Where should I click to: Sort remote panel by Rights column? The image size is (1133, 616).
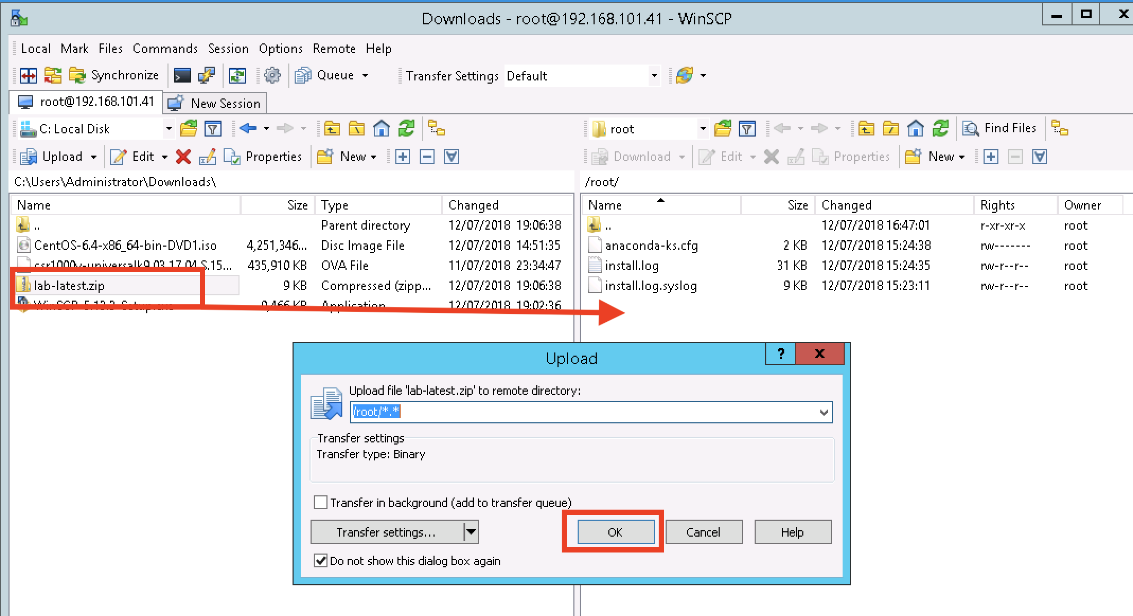(x=1015, y=205)
